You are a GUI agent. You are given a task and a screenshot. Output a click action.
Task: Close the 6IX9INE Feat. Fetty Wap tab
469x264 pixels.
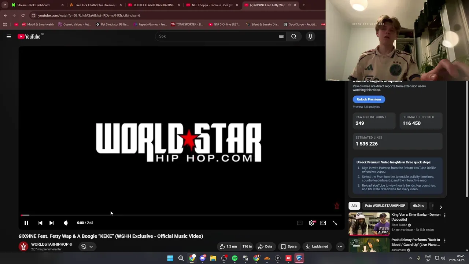(x=295, y=5)
